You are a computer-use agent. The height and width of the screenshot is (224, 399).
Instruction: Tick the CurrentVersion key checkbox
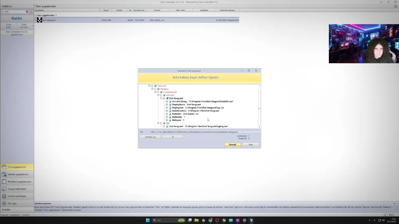[158, 92]
